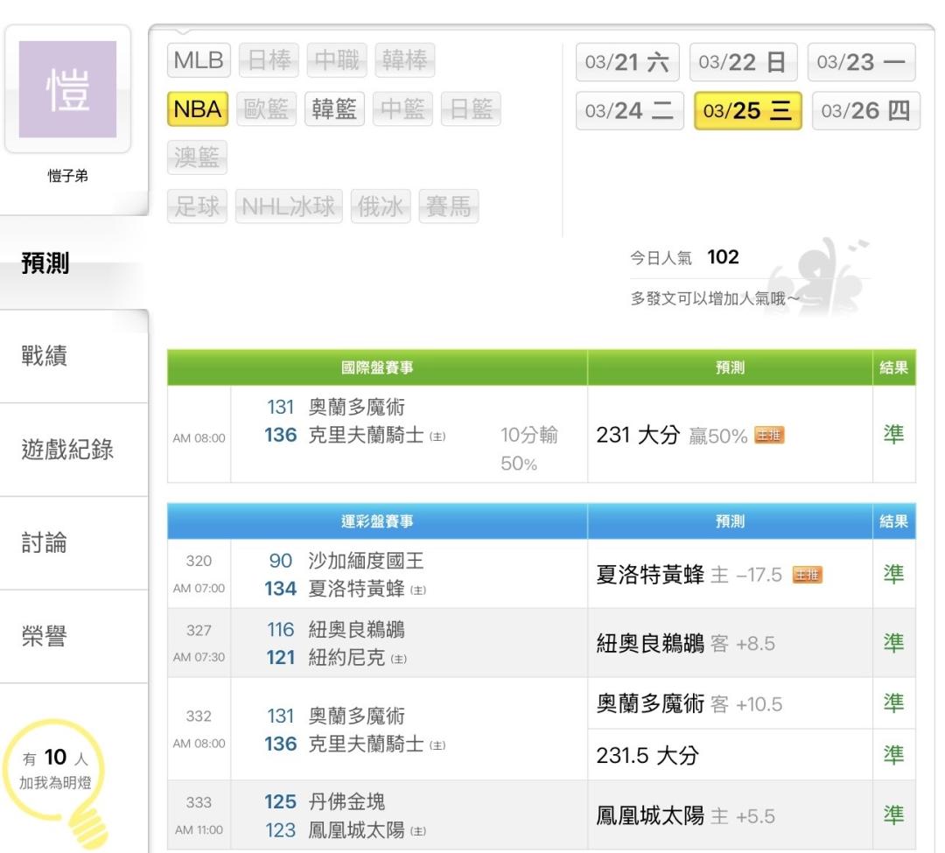Click the 國際盤賽事 table header
Screen dimensions: 945x853
(377, 367)
